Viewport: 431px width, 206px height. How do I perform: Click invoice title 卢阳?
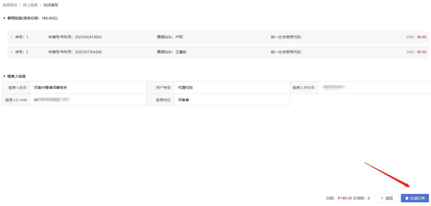179,37
